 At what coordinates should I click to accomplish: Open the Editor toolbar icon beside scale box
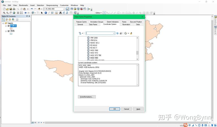68,9
